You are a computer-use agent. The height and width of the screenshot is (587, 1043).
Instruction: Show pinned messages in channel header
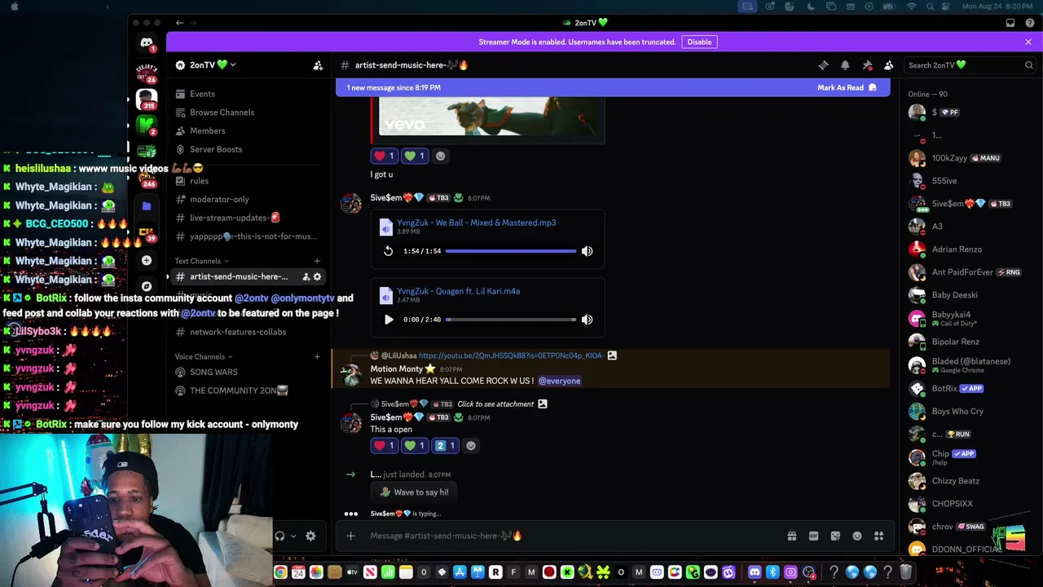[x=867, y=65]
